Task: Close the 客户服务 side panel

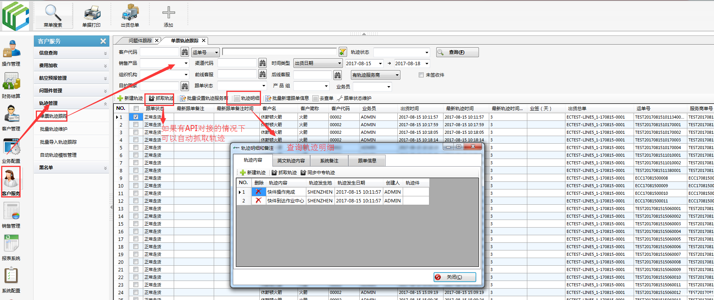Action: (x=103, y=41)
